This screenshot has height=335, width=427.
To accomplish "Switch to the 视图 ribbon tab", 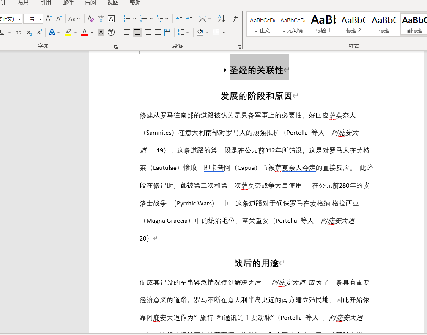I will [112, 3].
